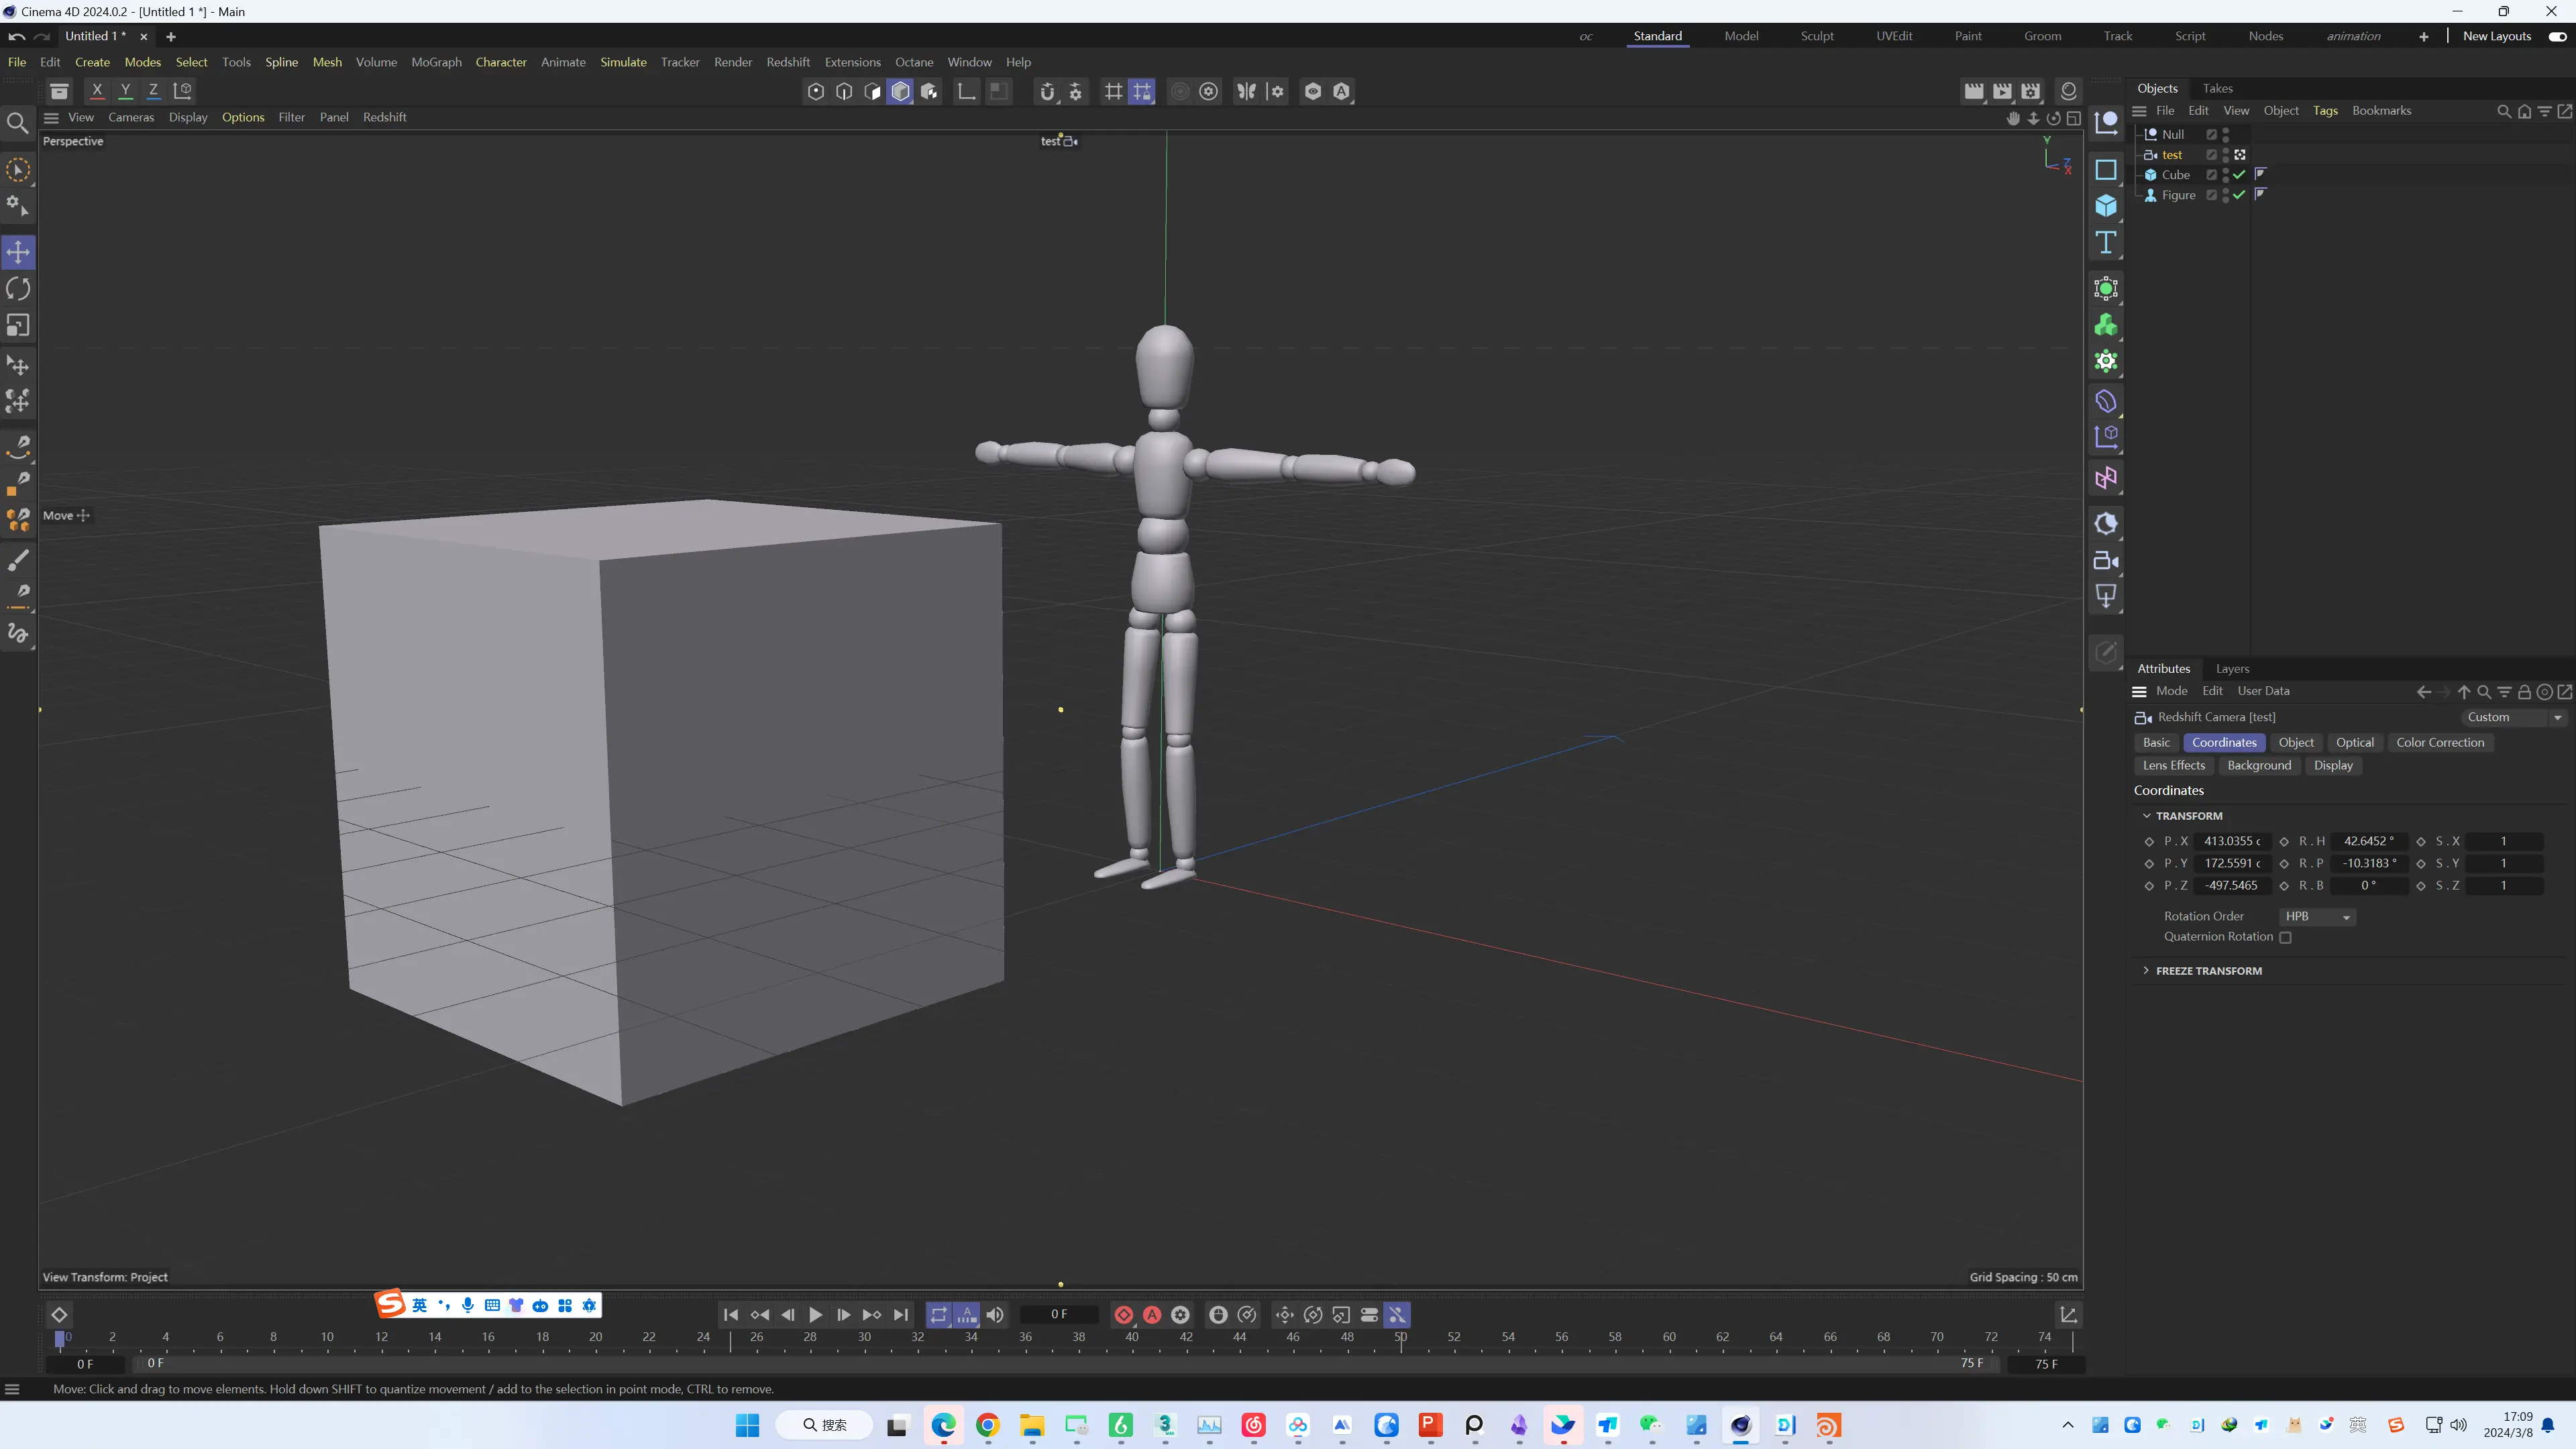Open the Optical attributes tab

point(2354,742)
